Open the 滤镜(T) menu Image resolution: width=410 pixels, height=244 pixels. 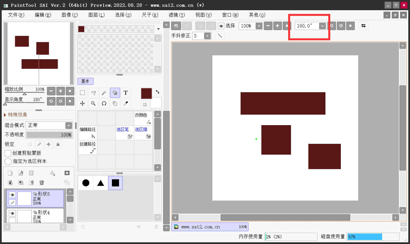coord(177,15)
